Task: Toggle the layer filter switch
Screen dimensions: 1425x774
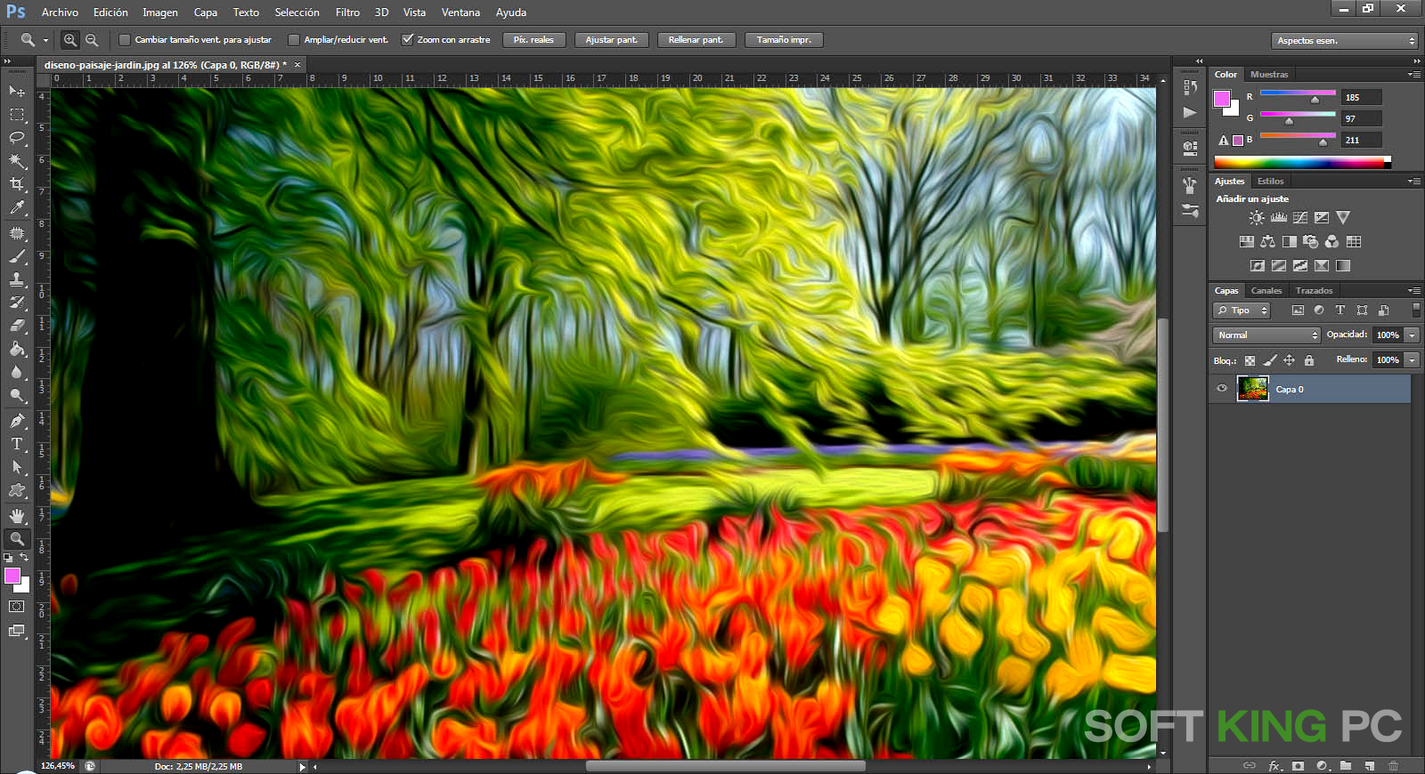Action: click(1416, 310)
